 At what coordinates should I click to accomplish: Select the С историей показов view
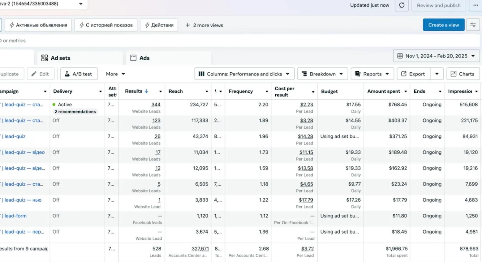[106, 25]
